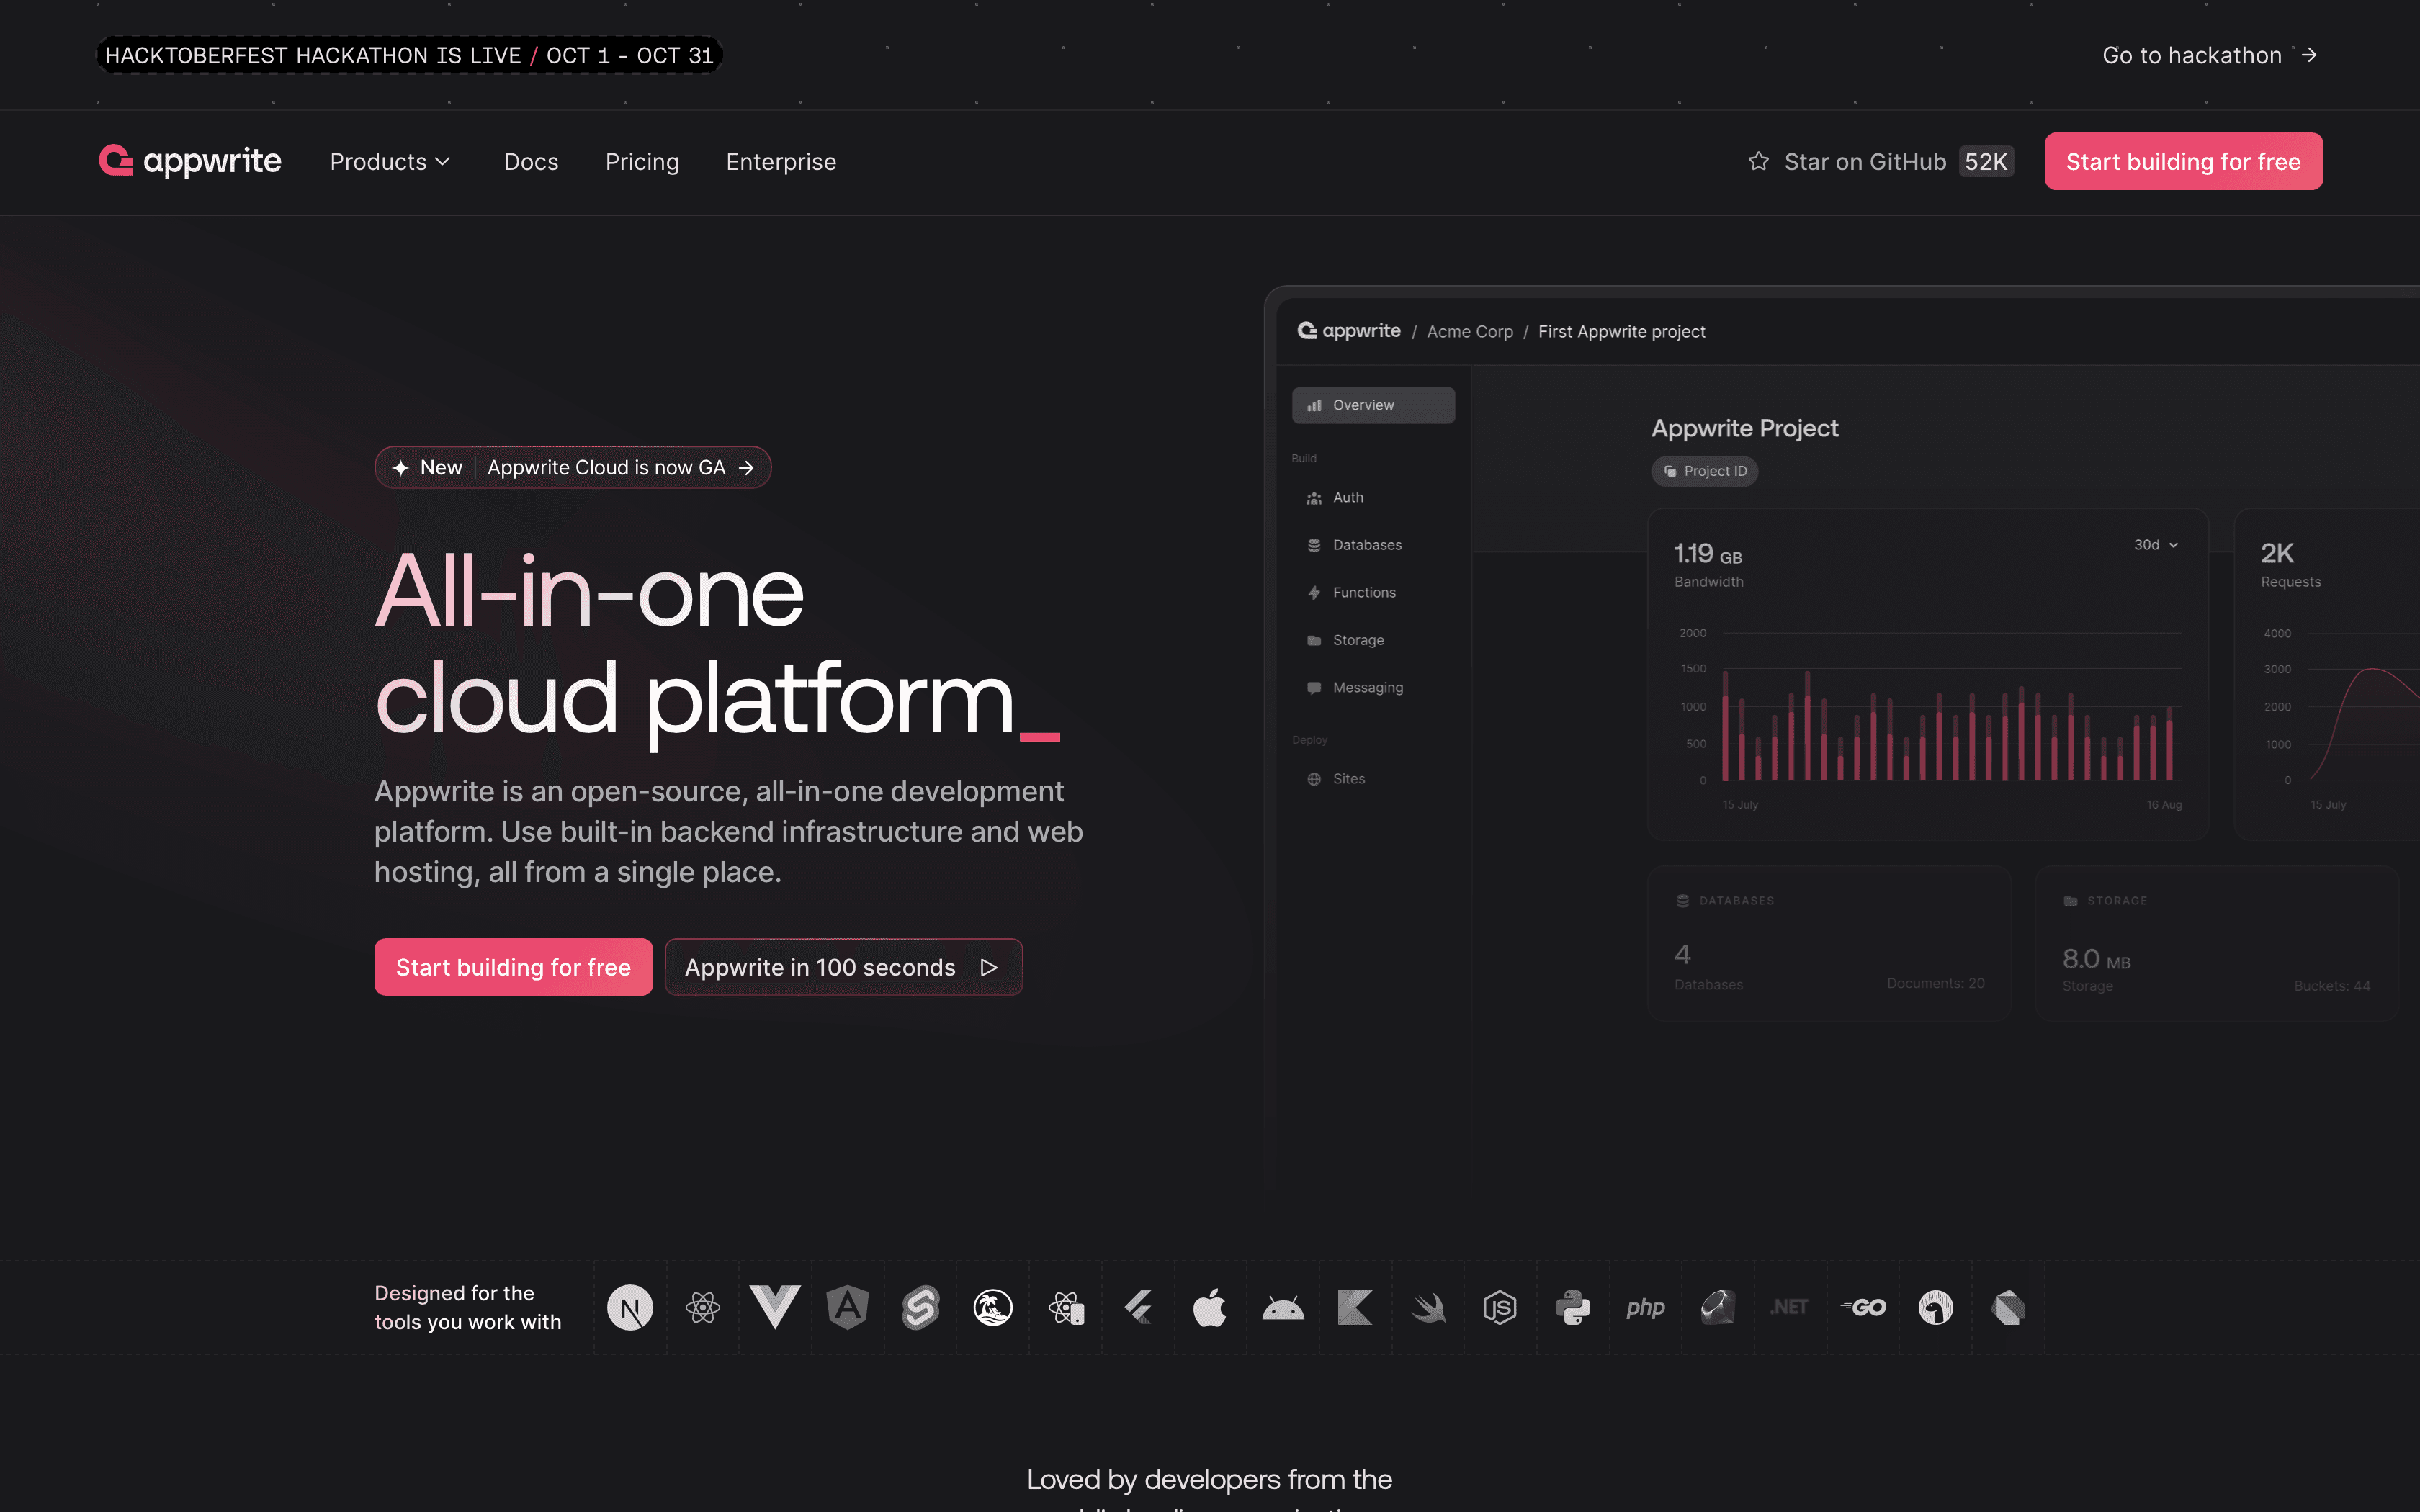Expand the Products dropdown menu
The image size is (2420, 1512).
pyautogui.click(x=390, y=161)
